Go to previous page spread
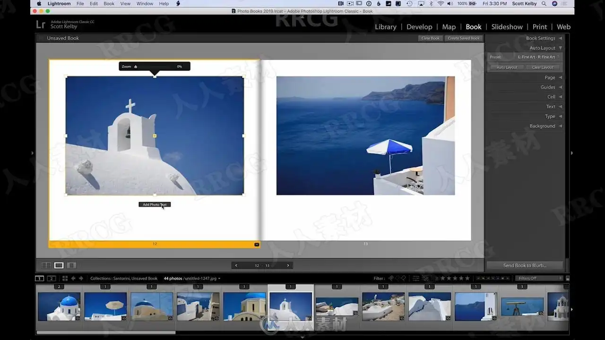The width and height of the screenshot is (605, 340). pyautogui.click(x=236, y=265)
